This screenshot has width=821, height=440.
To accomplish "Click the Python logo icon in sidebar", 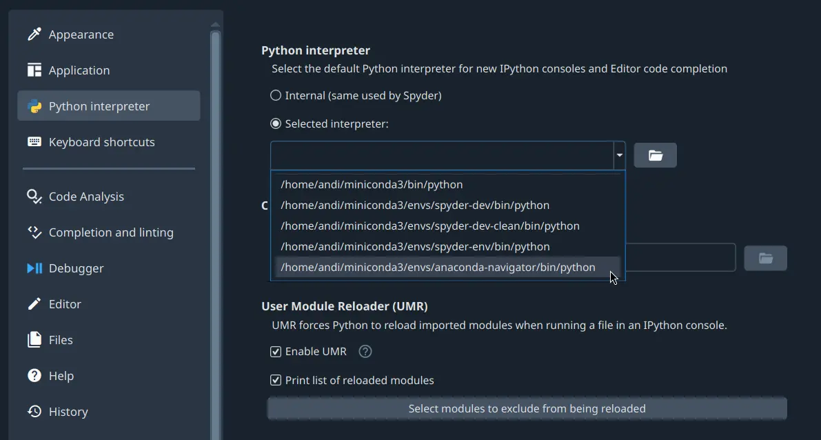I will point(34,106).
